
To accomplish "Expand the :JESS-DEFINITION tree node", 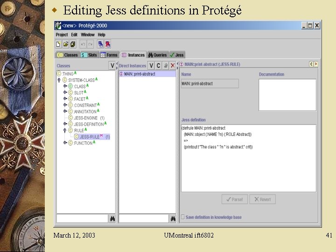I will click(x=65, y=124).
